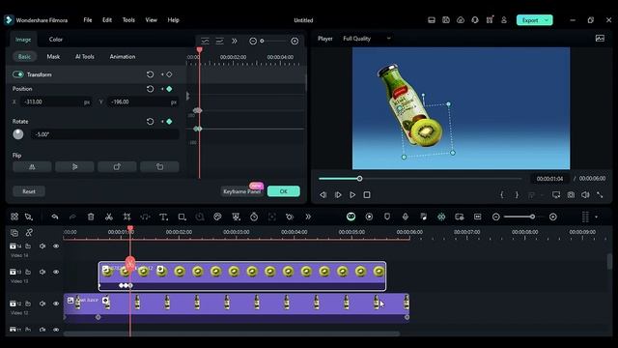618x348 pixels.
Task: Hide the Video 12 track
Action: (x=56, y=304)
